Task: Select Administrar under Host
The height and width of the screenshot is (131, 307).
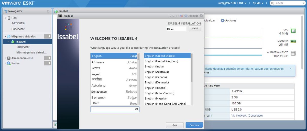Action: [x=18, y=23]
